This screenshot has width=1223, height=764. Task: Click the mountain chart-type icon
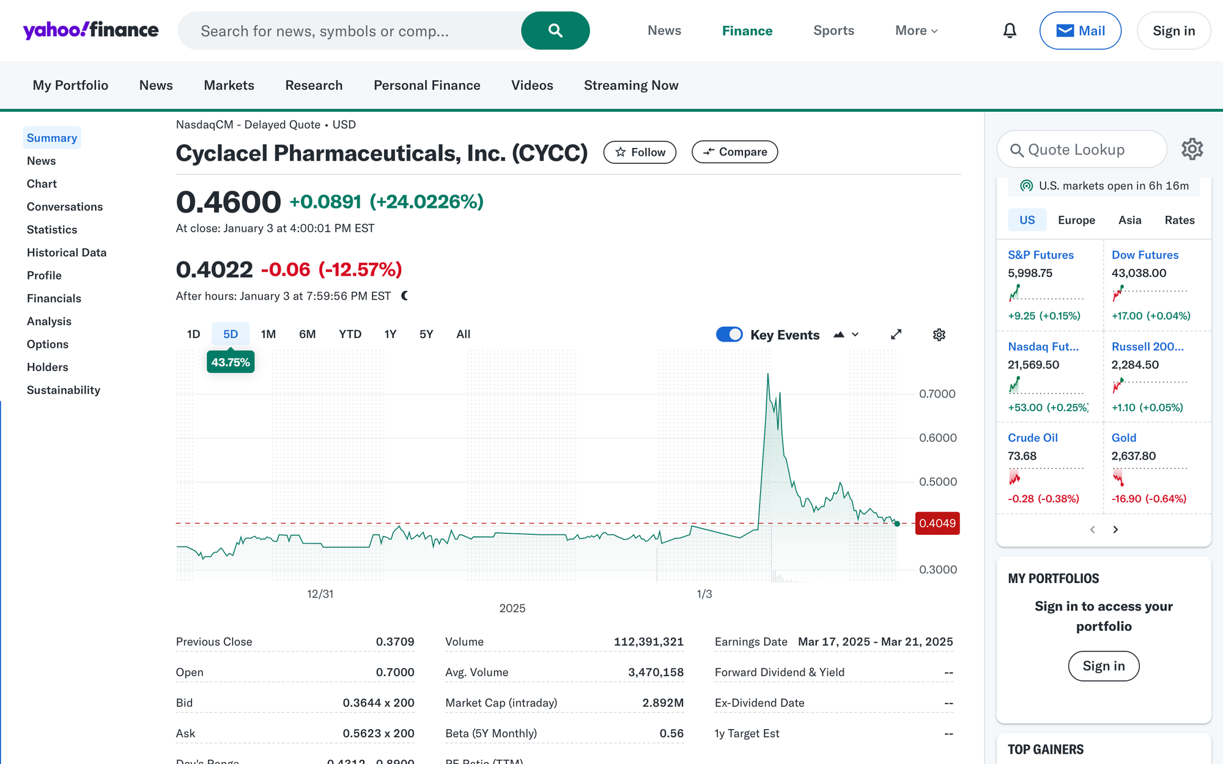click(x=839, y=334)
